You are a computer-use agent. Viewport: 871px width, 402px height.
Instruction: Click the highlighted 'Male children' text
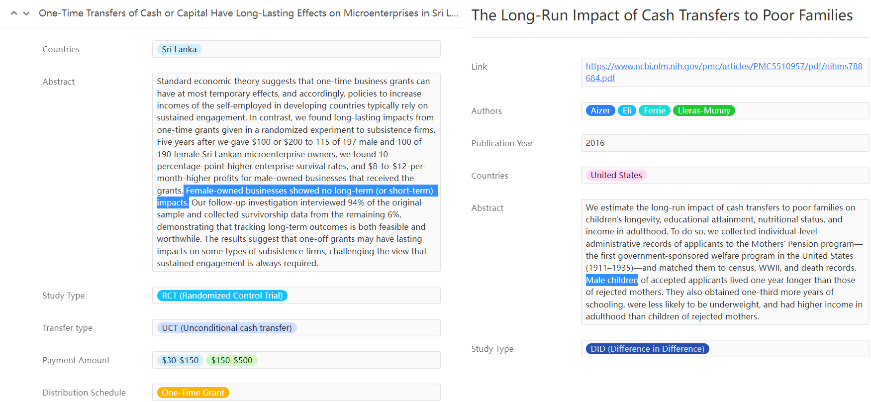(611, 280)
